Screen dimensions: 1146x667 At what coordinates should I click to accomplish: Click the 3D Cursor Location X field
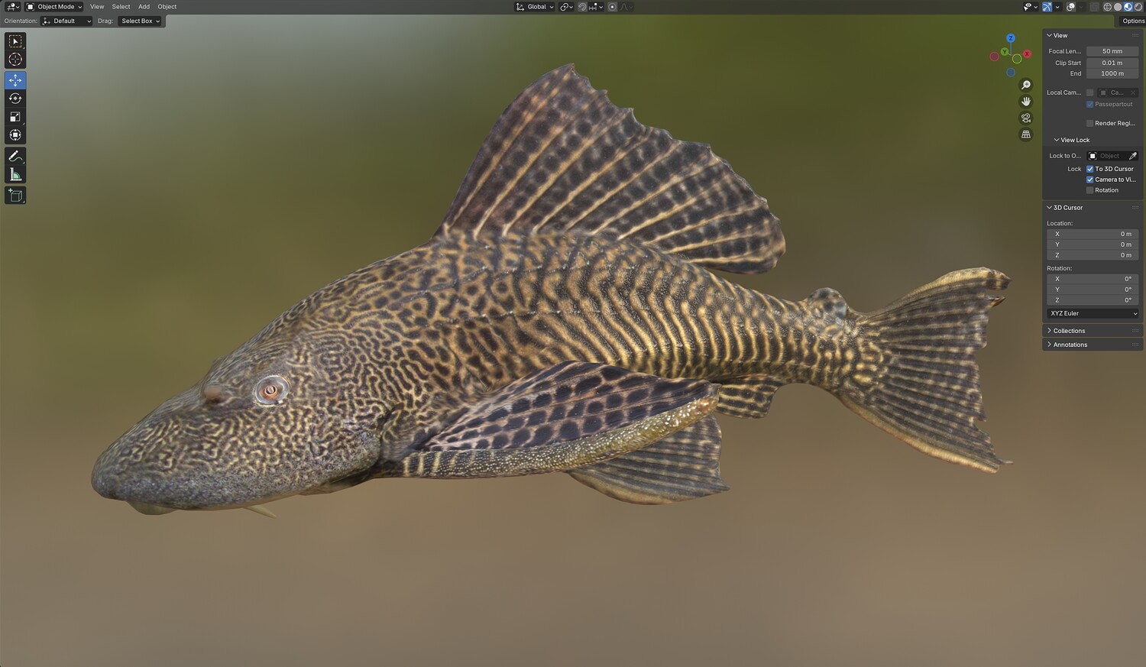(1093, 234)
